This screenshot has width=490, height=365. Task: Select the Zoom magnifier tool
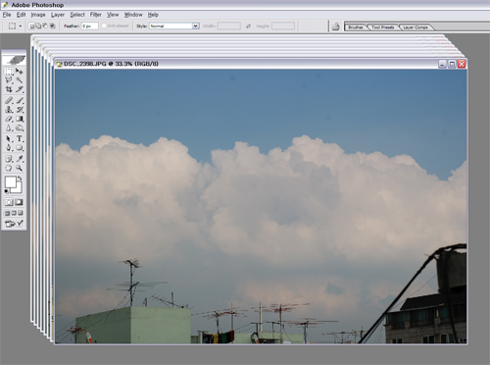(x=20, y=168)
